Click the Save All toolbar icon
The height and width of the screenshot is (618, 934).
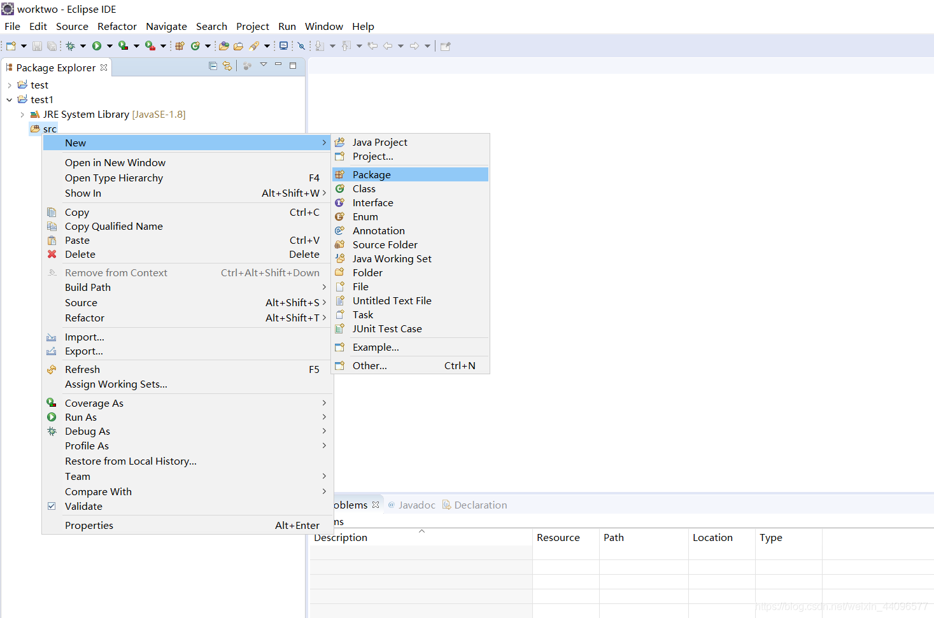click(52, 46)
